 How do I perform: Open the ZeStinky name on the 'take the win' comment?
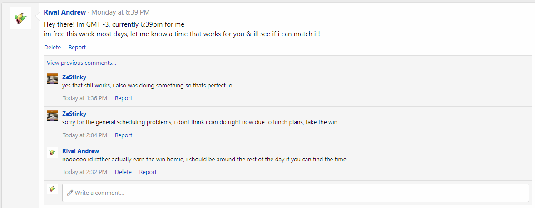coord(74,114)
